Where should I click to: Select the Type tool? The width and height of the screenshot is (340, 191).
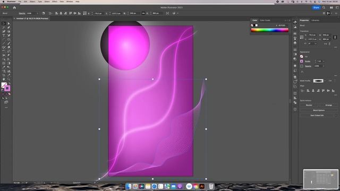4,36
